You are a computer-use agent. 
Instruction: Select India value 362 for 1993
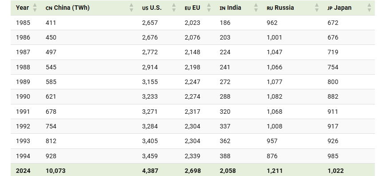[x=225, y=141]
